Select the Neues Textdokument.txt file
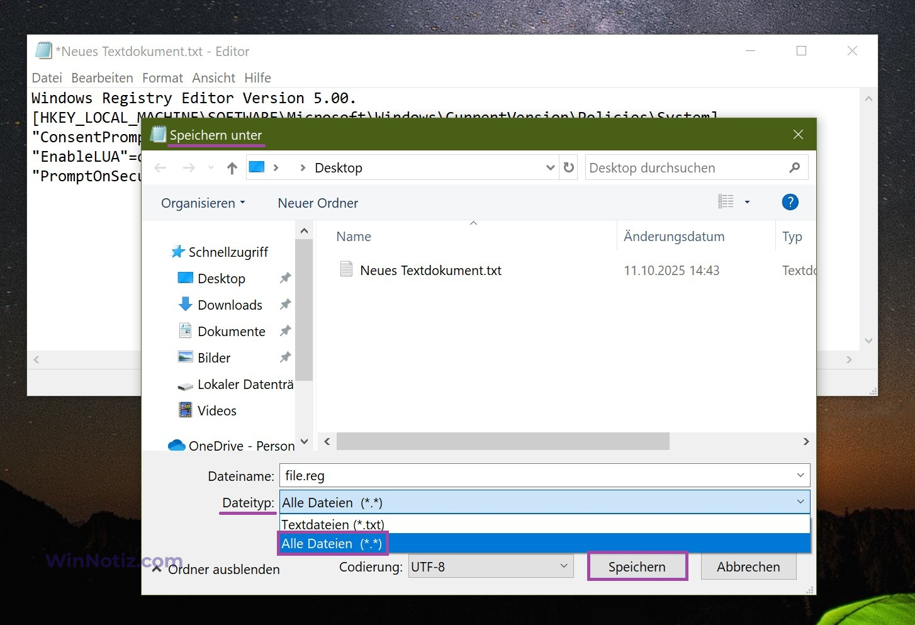Screen dimensions: 915x625 (430, 271)
